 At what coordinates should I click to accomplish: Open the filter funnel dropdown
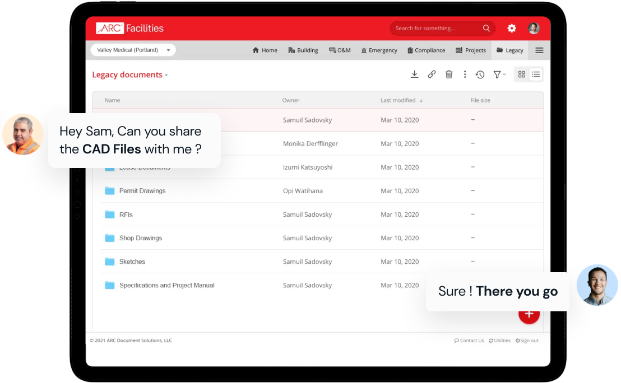(x=499, y=74)
